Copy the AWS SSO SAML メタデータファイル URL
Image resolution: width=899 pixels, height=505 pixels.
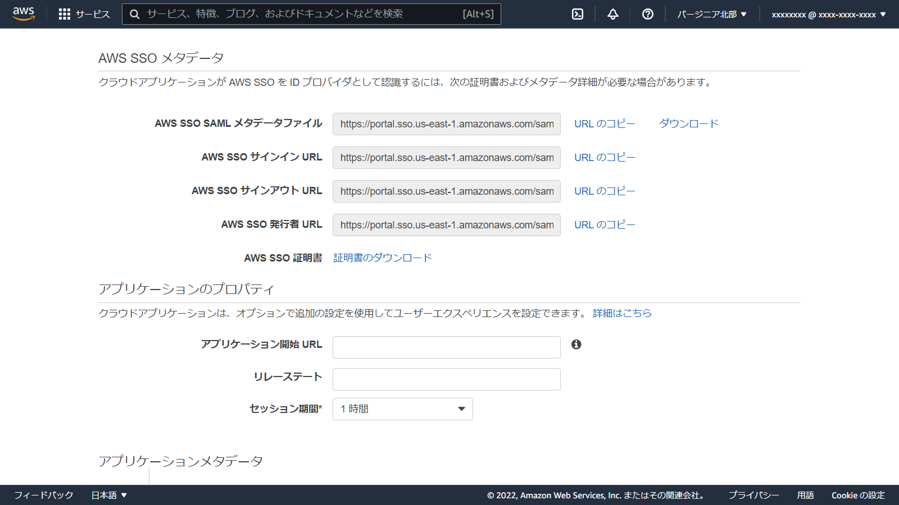(x=604, y=123)
